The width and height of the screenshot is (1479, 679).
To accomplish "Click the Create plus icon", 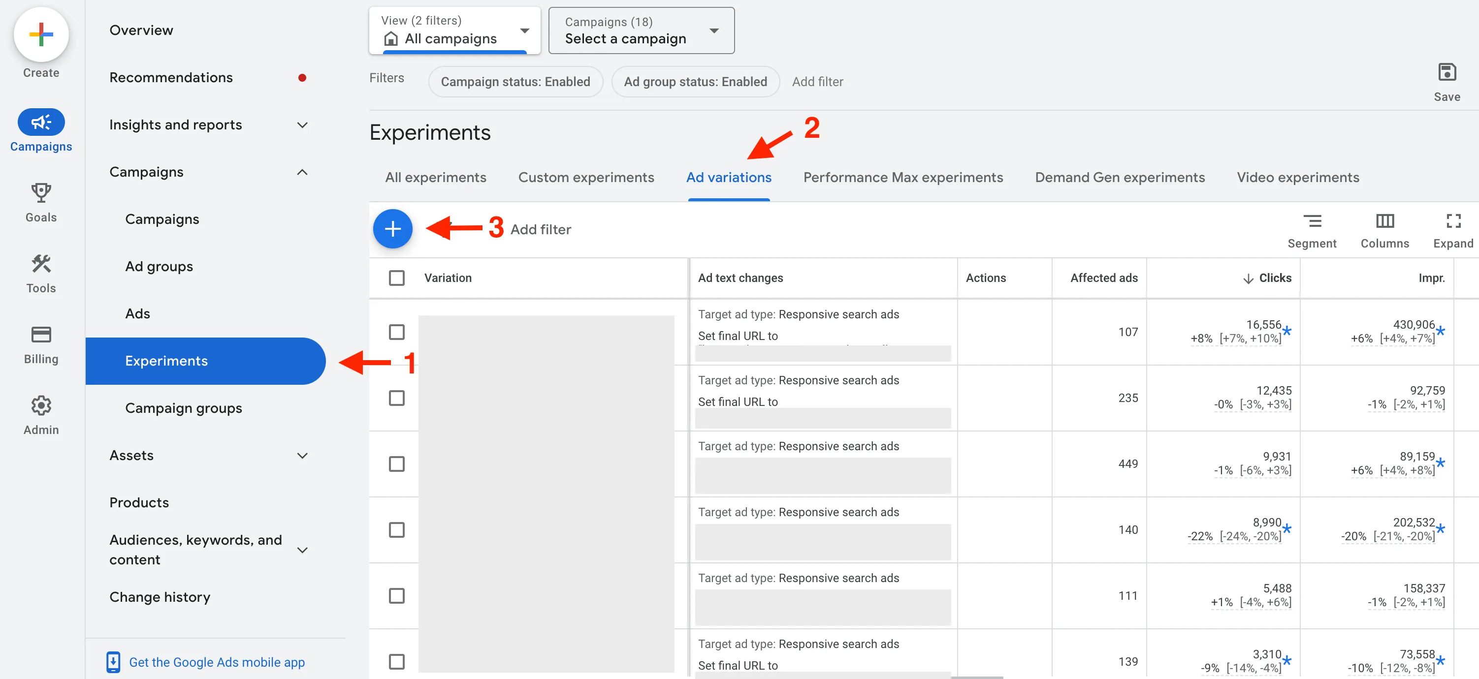I will 41,34.
